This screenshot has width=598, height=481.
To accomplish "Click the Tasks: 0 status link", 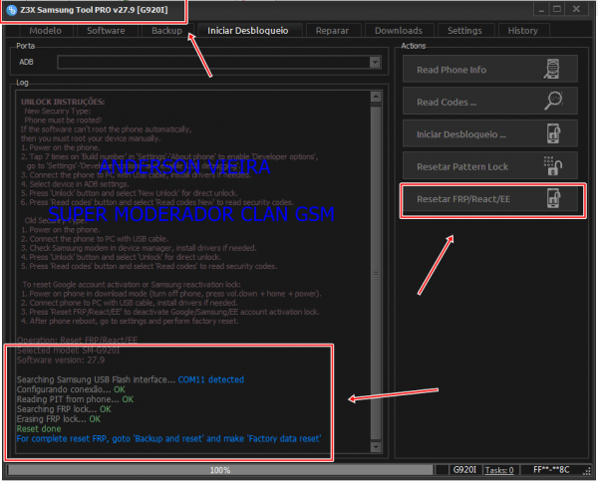I will pos(499,470).
